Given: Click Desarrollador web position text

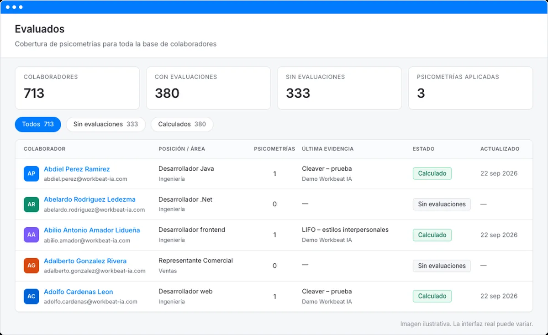Looking at the screenshot, I should coord(185,291).
